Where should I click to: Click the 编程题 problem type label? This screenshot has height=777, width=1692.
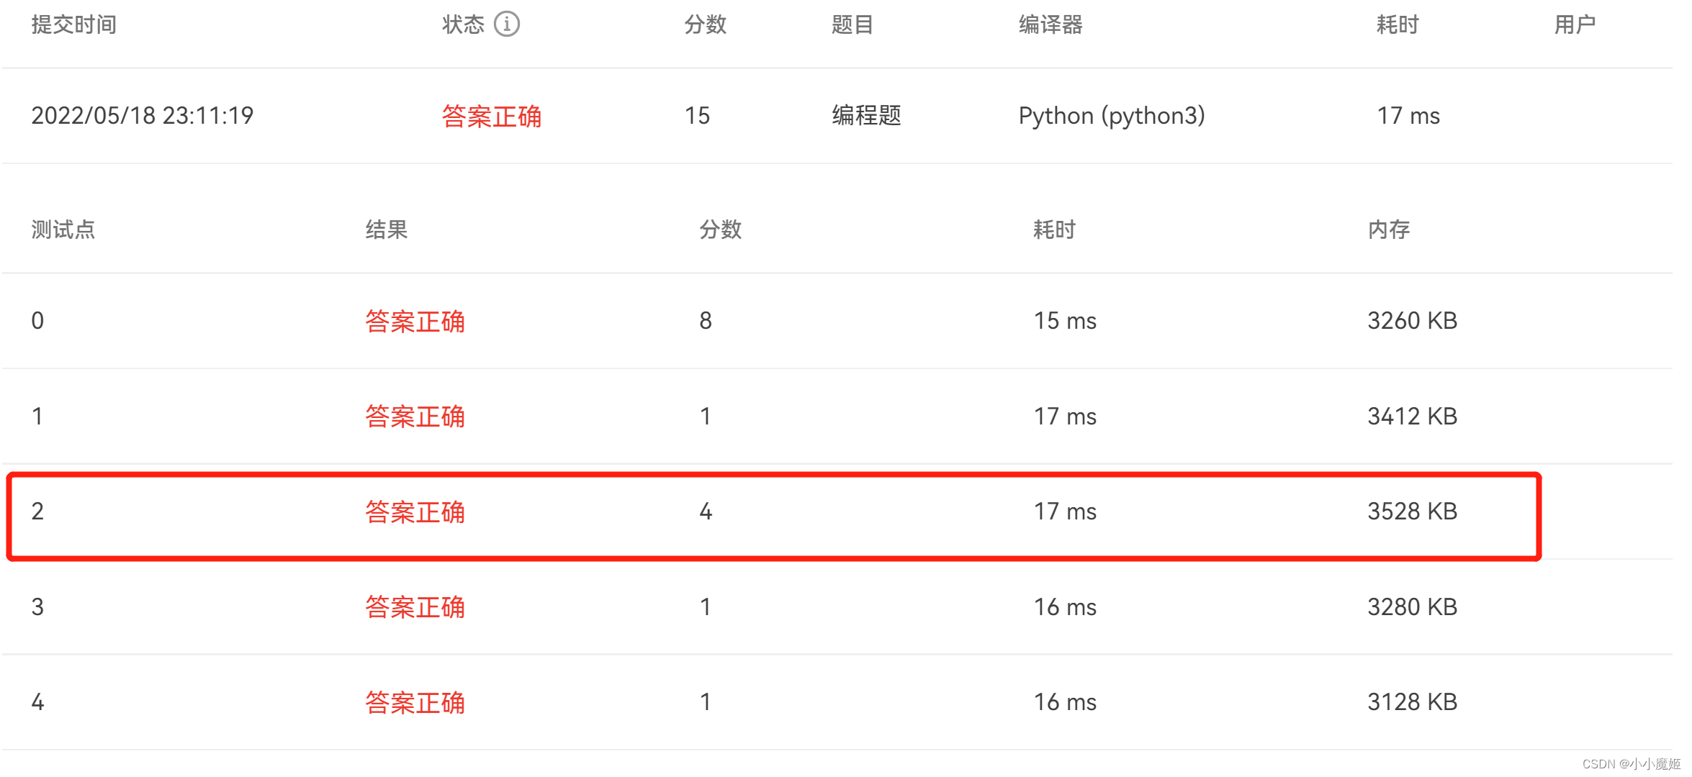(866, 115)
